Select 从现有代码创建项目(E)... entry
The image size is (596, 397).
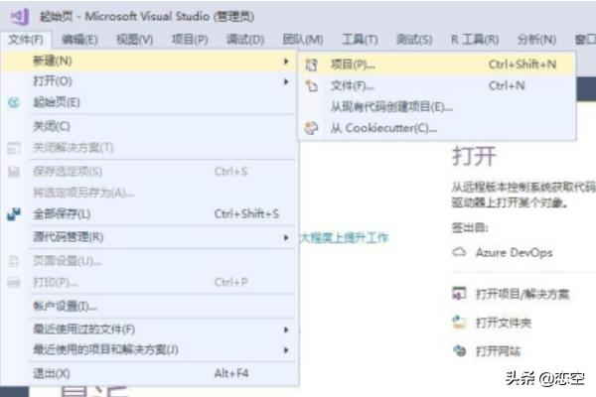(437, 107)
